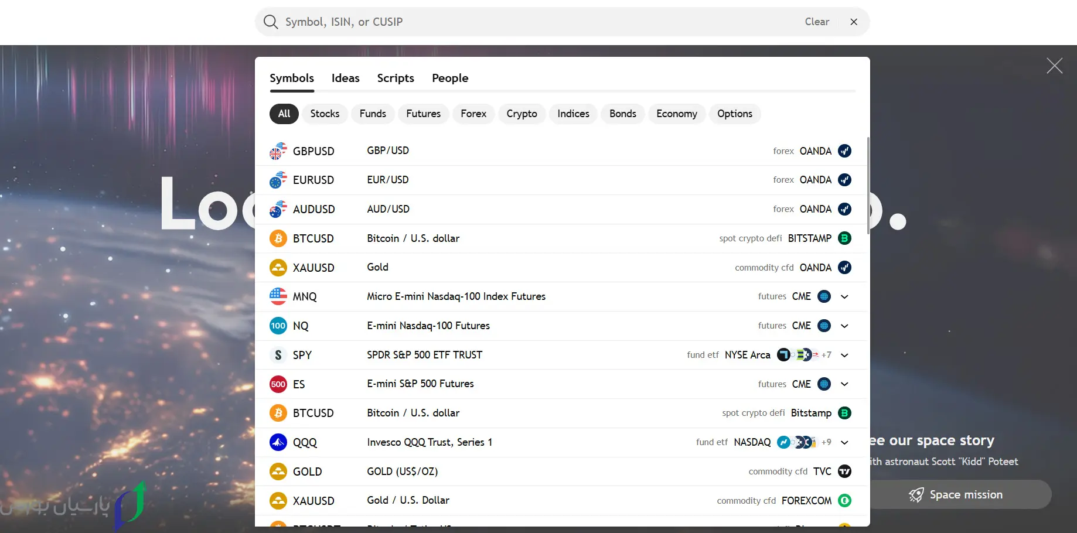Expand the MNQ futures contracts chevron

coord(844,296)
